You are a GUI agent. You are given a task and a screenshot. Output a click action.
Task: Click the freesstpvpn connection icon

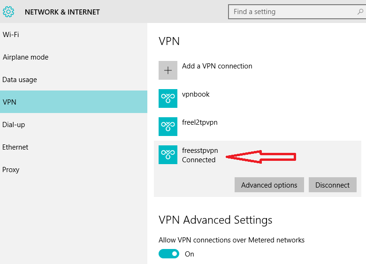168,155
